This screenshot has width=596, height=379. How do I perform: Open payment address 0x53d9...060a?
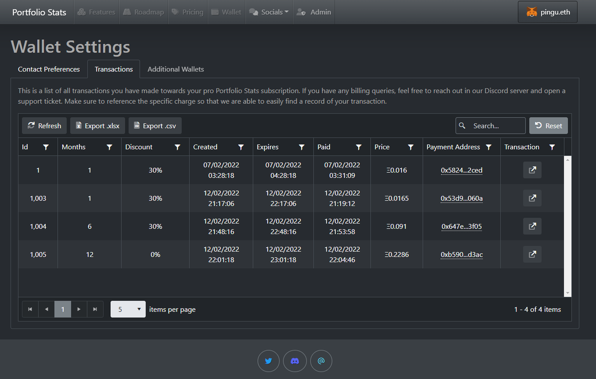[462, 198]
